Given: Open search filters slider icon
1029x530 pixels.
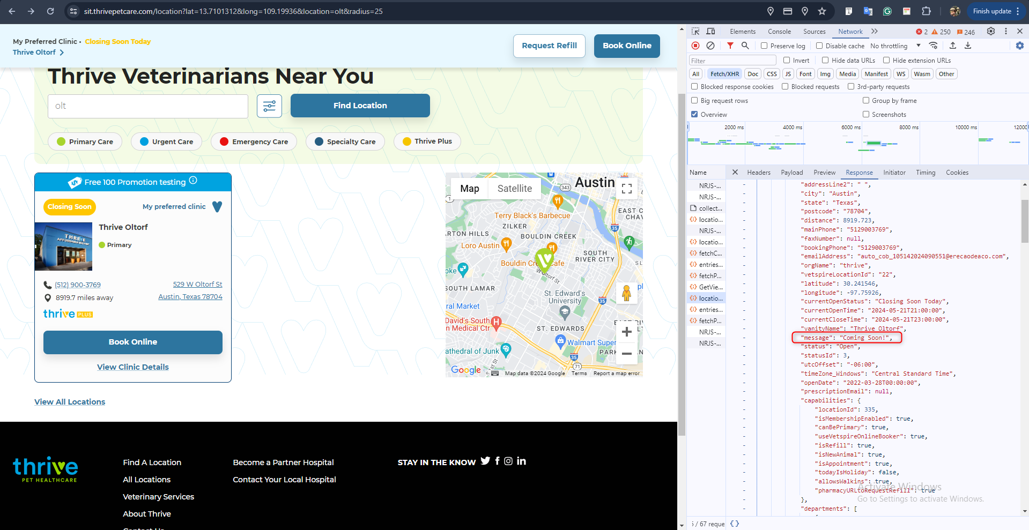Looking at the screenshot, I should (269, 106).
